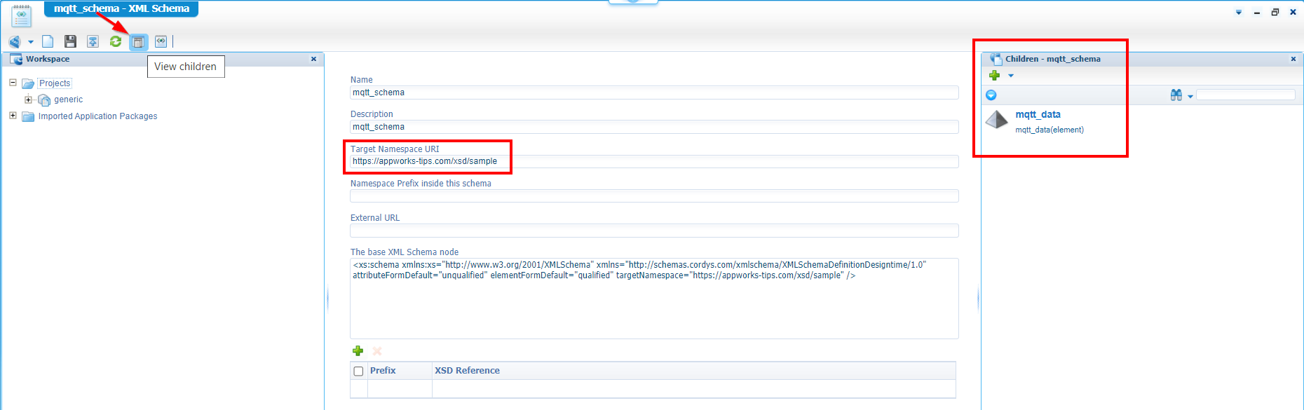
Task: Click into the Description field
Action: (x=654, y=127)
